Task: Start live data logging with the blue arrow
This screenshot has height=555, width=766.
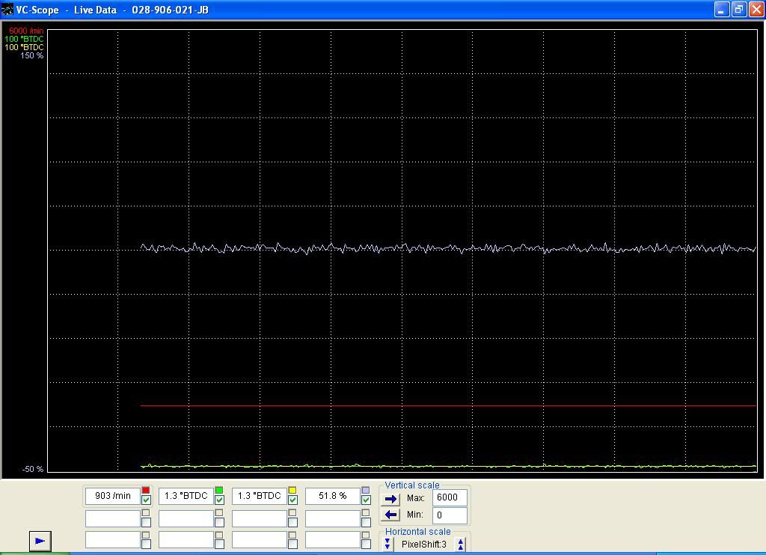Action: (x=39, y=541)
